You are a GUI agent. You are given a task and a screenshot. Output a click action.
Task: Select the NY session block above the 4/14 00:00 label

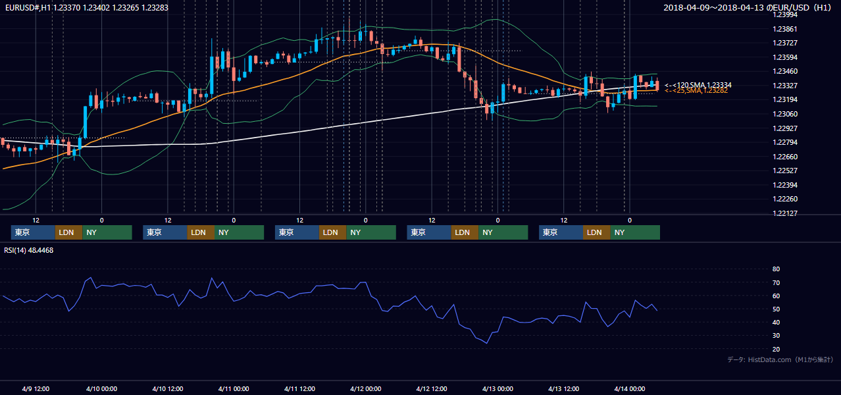(634, 232)
